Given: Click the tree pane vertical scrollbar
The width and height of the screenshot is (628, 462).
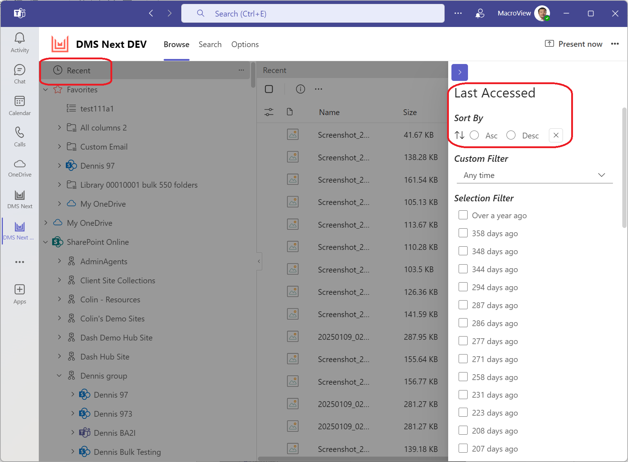Looking at the screenshot, I should (x=253, y=76).
